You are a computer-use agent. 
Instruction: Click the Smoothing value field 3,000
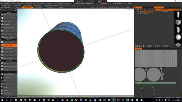tap(109, 3)
